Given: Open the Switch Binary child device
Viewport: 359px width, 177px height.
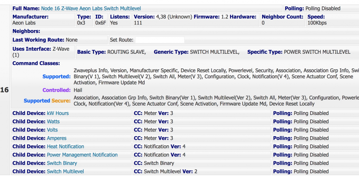Looking at the screenshot, I should [x=62, y=163].
